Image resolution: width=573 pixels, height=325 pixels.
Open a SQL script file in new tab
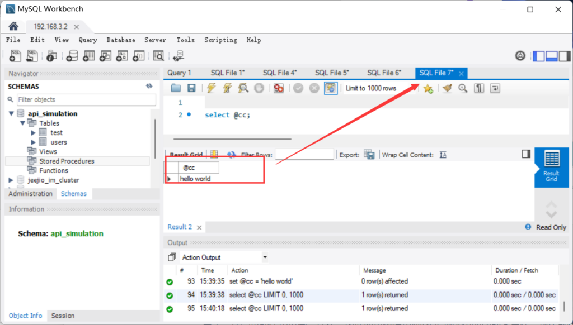click(x=32, y=56)
